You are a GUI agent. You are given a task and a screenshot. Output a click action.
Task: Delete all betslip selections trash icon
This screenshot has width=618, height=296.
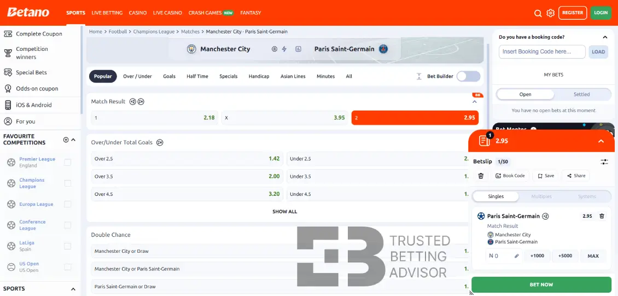coord(481,176)
